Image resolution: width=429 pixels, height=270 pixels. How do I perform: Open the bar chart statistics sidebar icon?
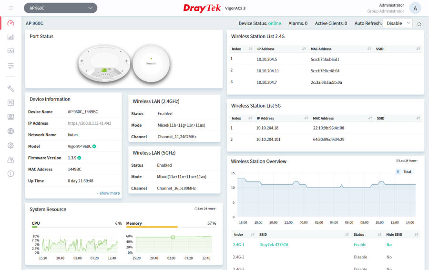(10, 37)
